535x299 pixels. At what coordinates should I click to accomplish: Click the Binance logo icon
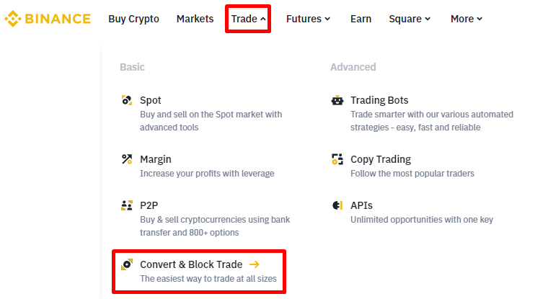pos(12,19)
